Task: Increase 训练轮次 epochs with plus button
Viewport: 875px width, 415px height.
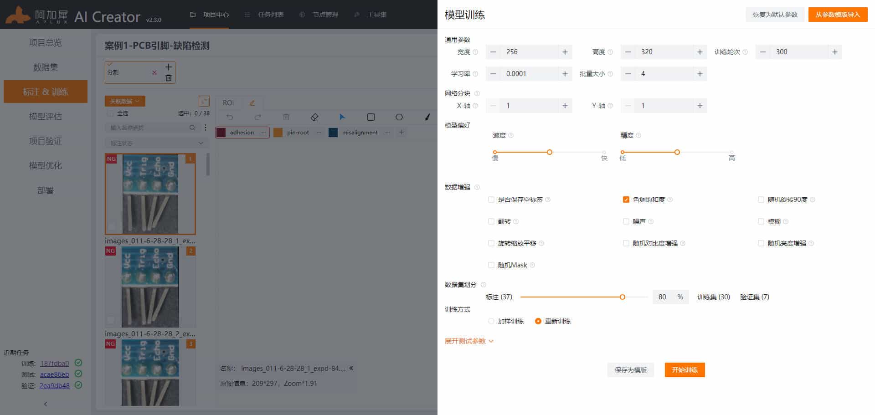Action: (x=834, y=52)
